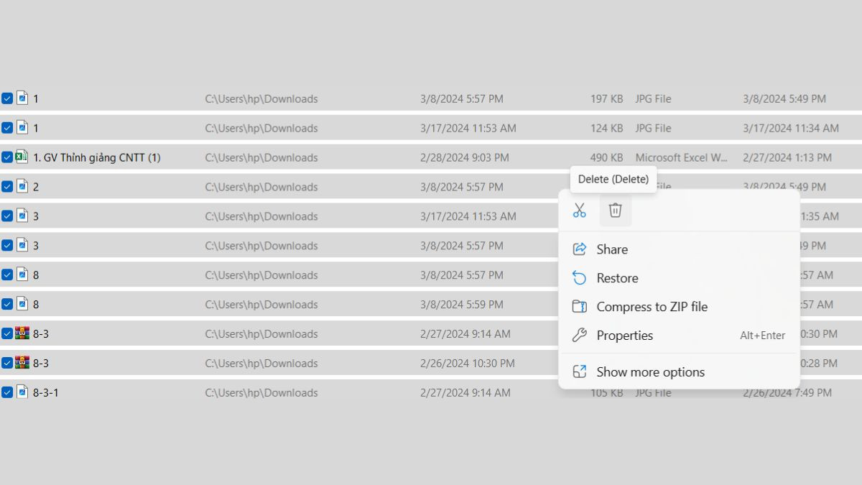Viewport: 862px width, 485px height.
Task: Click the WinRAR icon of 8-3 dated 2/26/2024
Action: (22, 363)
